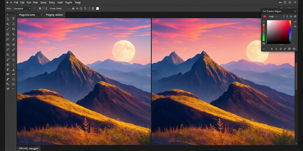The height and width of the screenshot is (151, 303).
Task: Expand the 'hsag' color mode dropdown
Action: 273,17
